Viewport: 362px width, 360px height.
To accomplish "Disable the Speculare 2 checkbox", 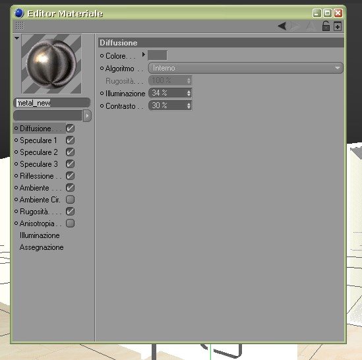I will [x=70, y=152].
